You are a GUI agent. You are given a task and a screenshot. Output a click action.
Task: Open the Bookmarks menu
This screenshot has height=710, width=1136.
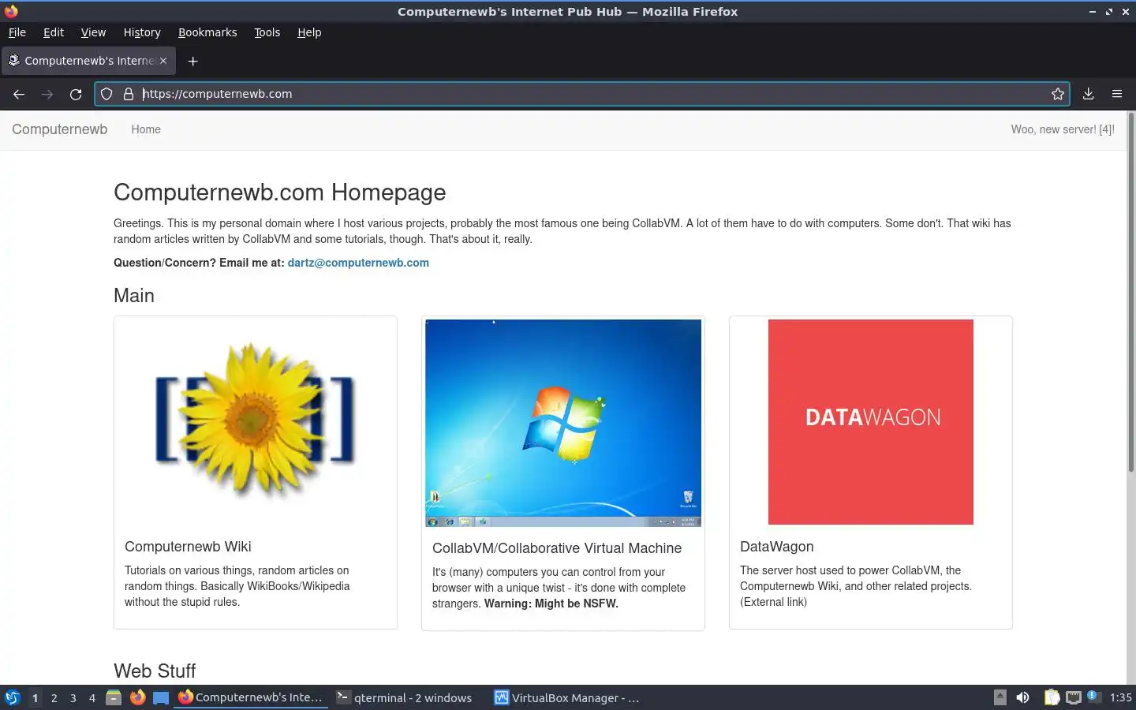point(207,32)
